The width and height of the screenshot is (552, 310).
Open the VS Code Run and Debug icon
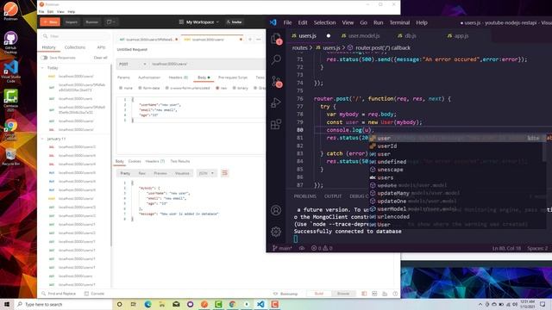coord(276,102)
